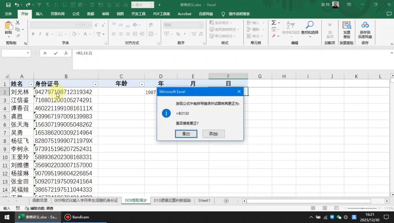Toggle italic formatting in the Font group
Screen dimensions: 394x223
click(x=40, y=34)
